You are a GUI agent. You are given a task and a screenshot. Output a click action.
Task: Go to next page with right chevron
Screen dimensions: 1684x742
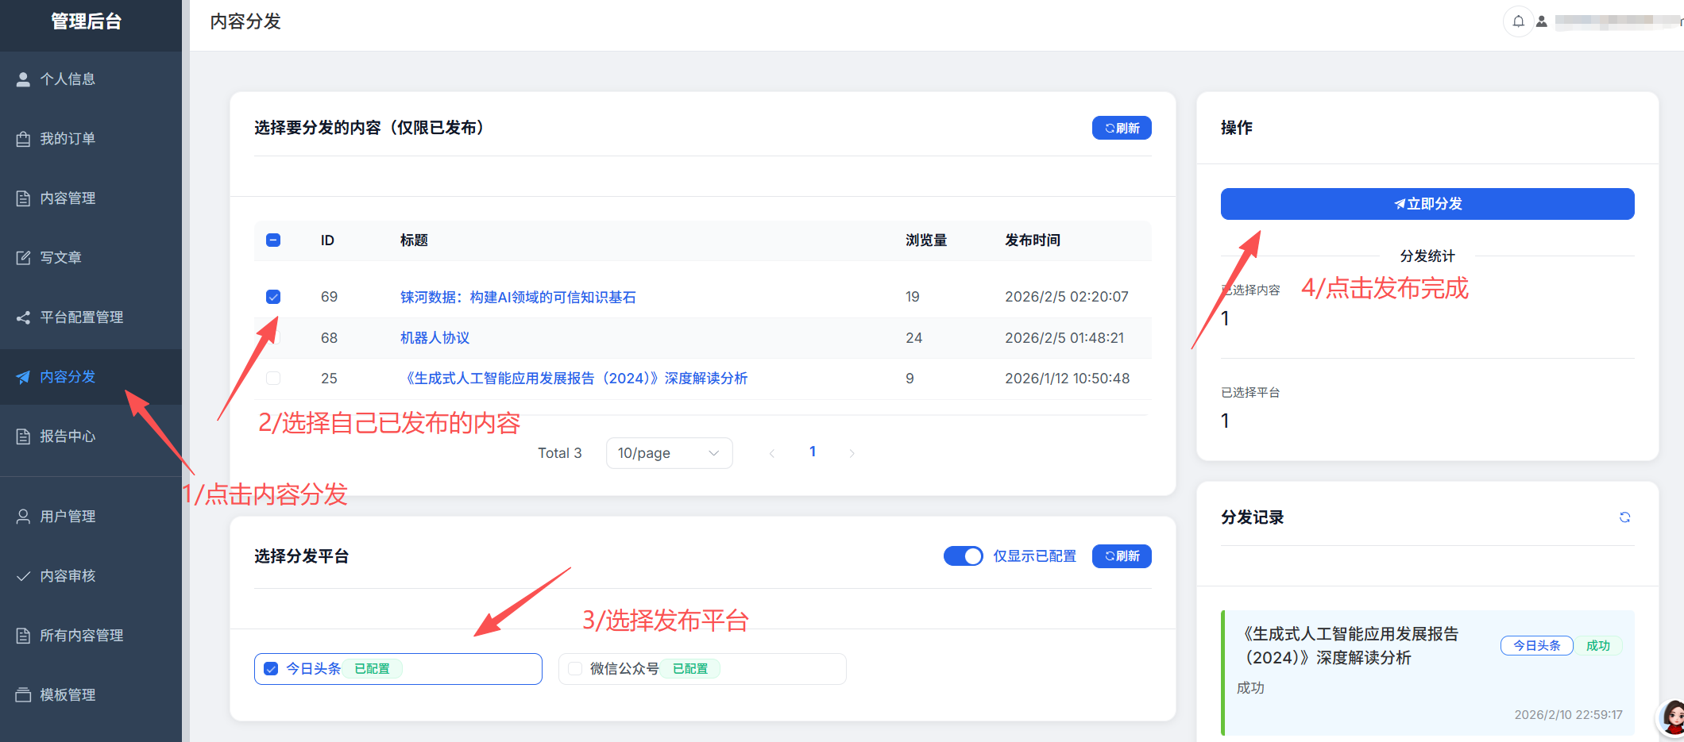coord(852,453)
